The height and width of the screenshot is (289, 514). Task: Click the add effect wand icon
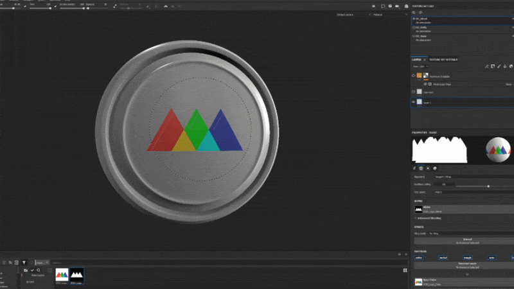pos(486,66)
